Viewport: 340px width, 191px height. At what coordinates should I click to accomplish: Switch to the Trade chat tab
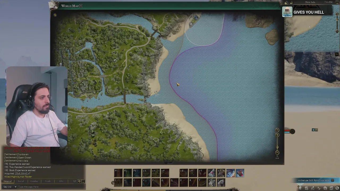click(48, 181)
